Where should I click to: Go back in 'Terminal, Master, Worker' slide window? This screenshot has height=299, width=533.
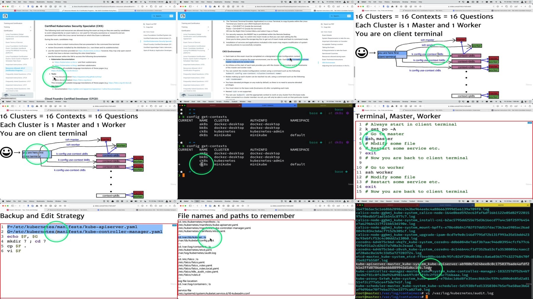tap(375, 106)
